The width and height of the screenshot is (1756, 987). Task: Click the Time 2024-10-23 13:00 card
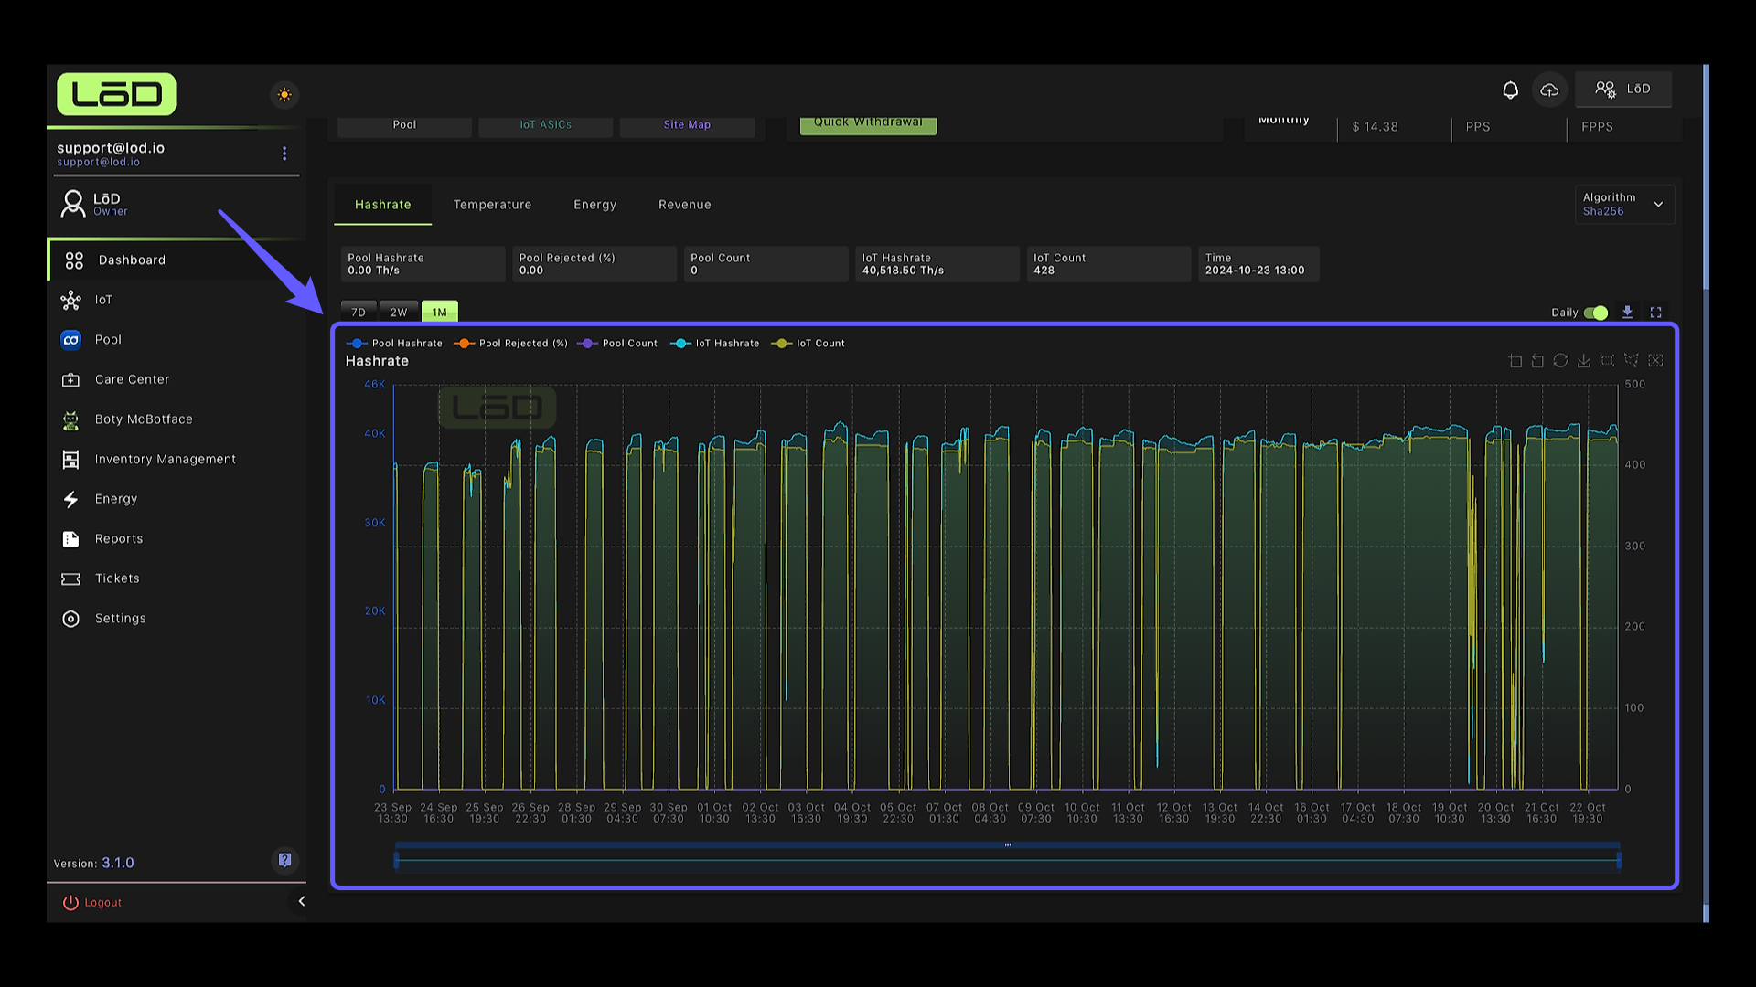[x=1258, y=264]
